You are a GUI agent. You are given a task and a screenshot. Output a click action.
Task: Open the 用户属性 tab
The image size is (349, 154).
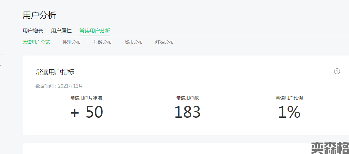click(x=61, y=31)
